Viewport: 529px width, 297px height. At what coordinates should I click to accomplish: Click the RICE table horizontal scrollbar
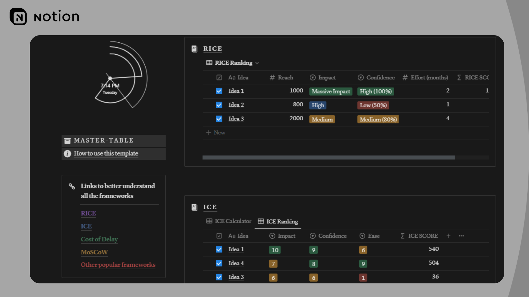coord(328,158)
